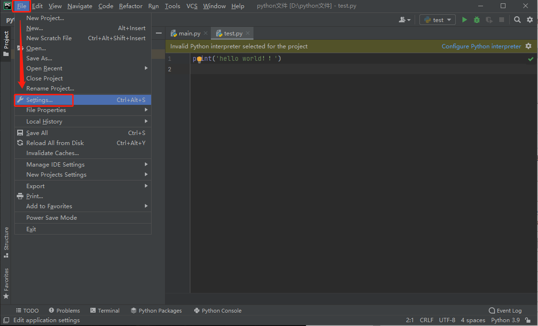This screenshot has height=326, width=538.
Task: Open the Event Log
Action: [505, 311]
